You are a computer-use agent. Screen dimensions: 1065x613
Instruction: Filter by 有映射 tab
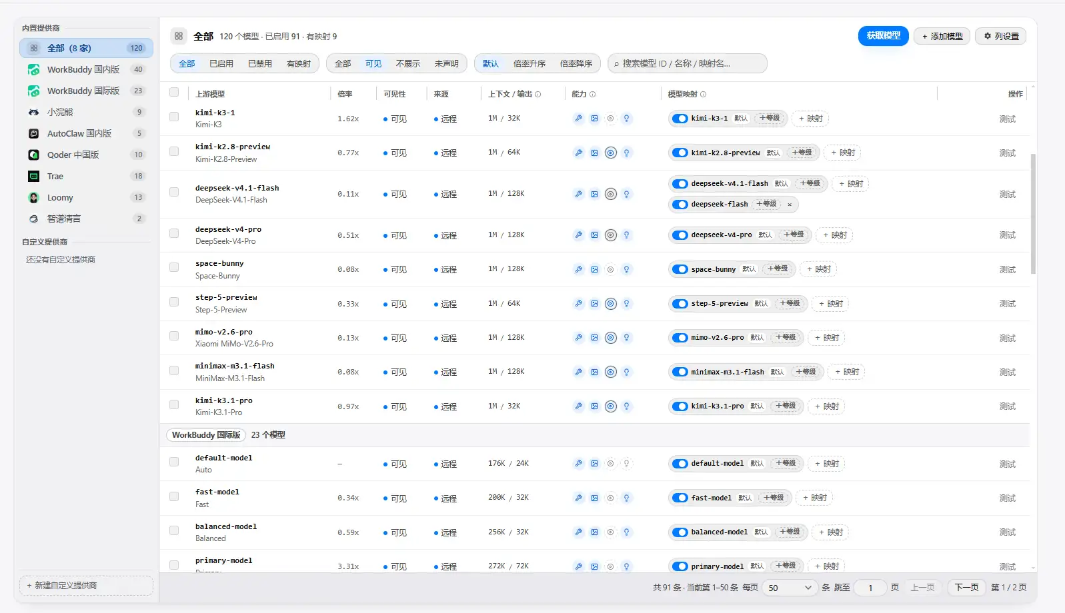(x=299, y=64)
